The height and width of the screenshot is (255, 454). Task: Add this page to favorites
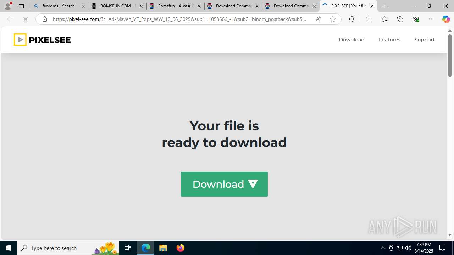[x=333, y=19]
